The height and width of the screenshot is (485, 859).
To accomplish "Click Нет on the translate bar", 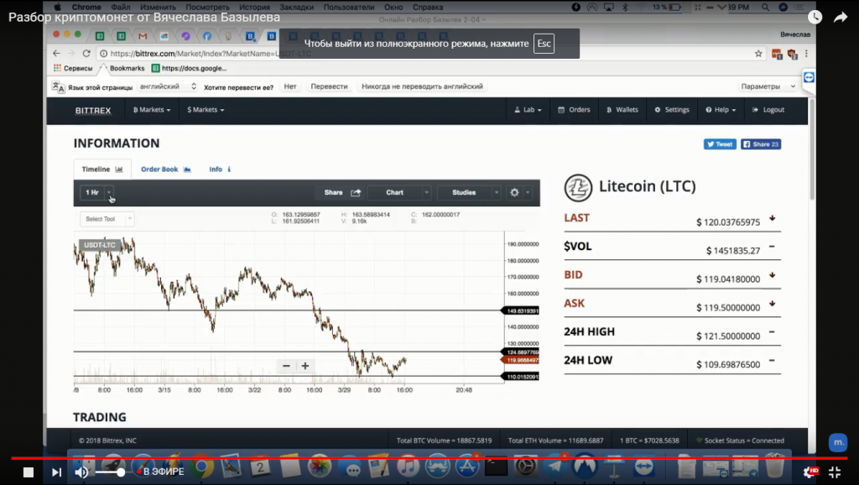I will point(290,86).
